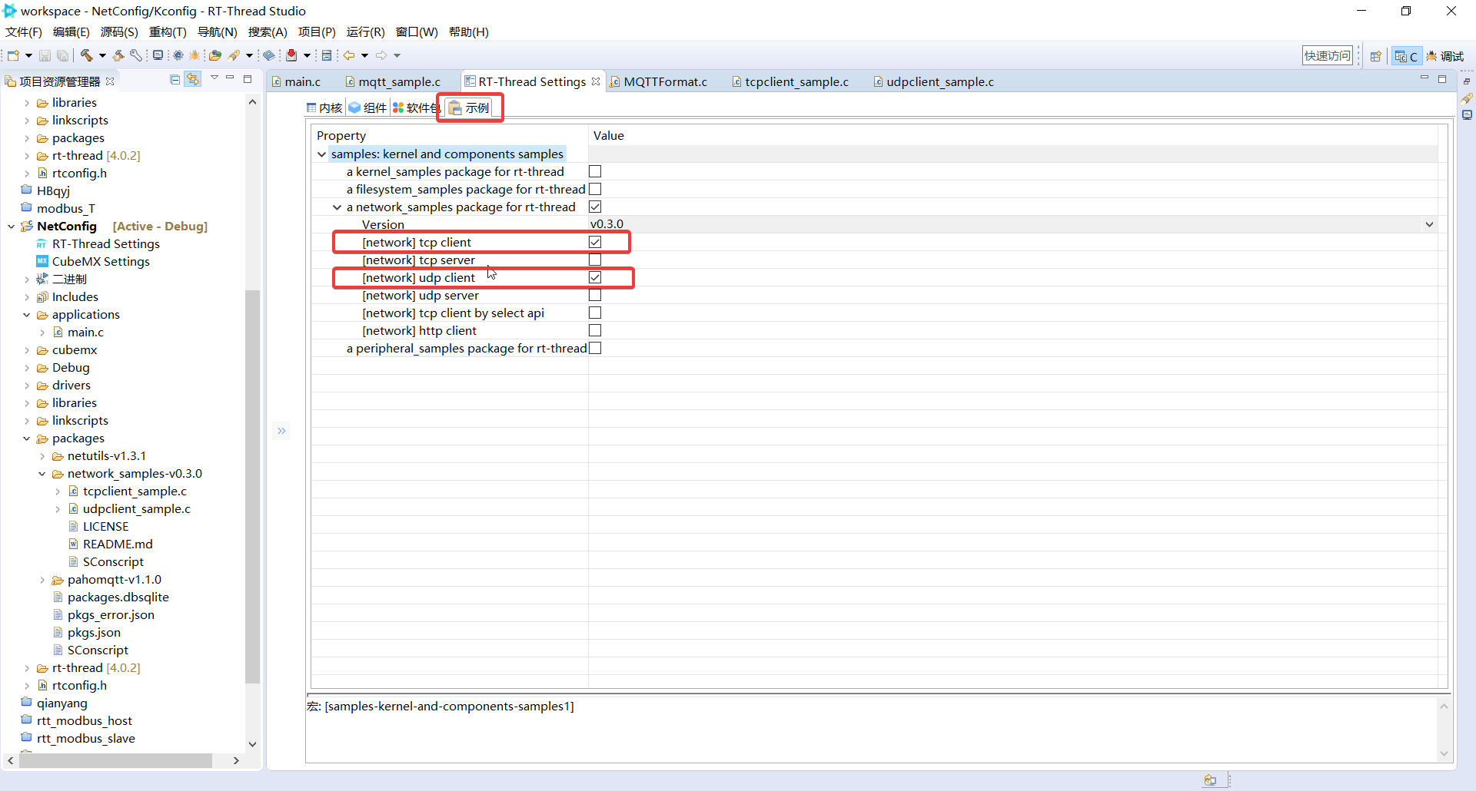The height and width of the screenshot is (791, 1476).
Task: Collapse network_samples-v0.3.0 folder
Action: point(42,474)
